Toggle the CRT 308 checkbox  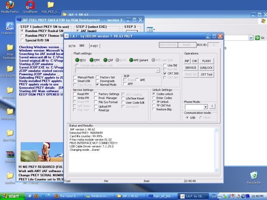[165, 73]
